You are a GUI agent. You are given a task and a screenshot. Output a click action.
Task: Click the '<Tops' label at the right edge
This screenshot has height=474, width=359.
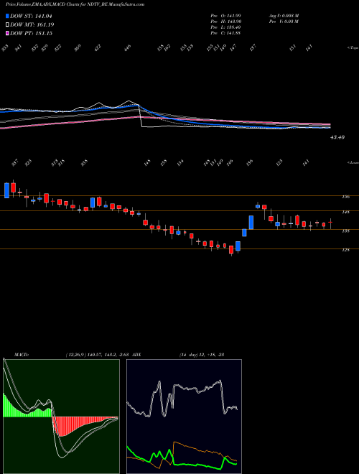pos(353,48)
